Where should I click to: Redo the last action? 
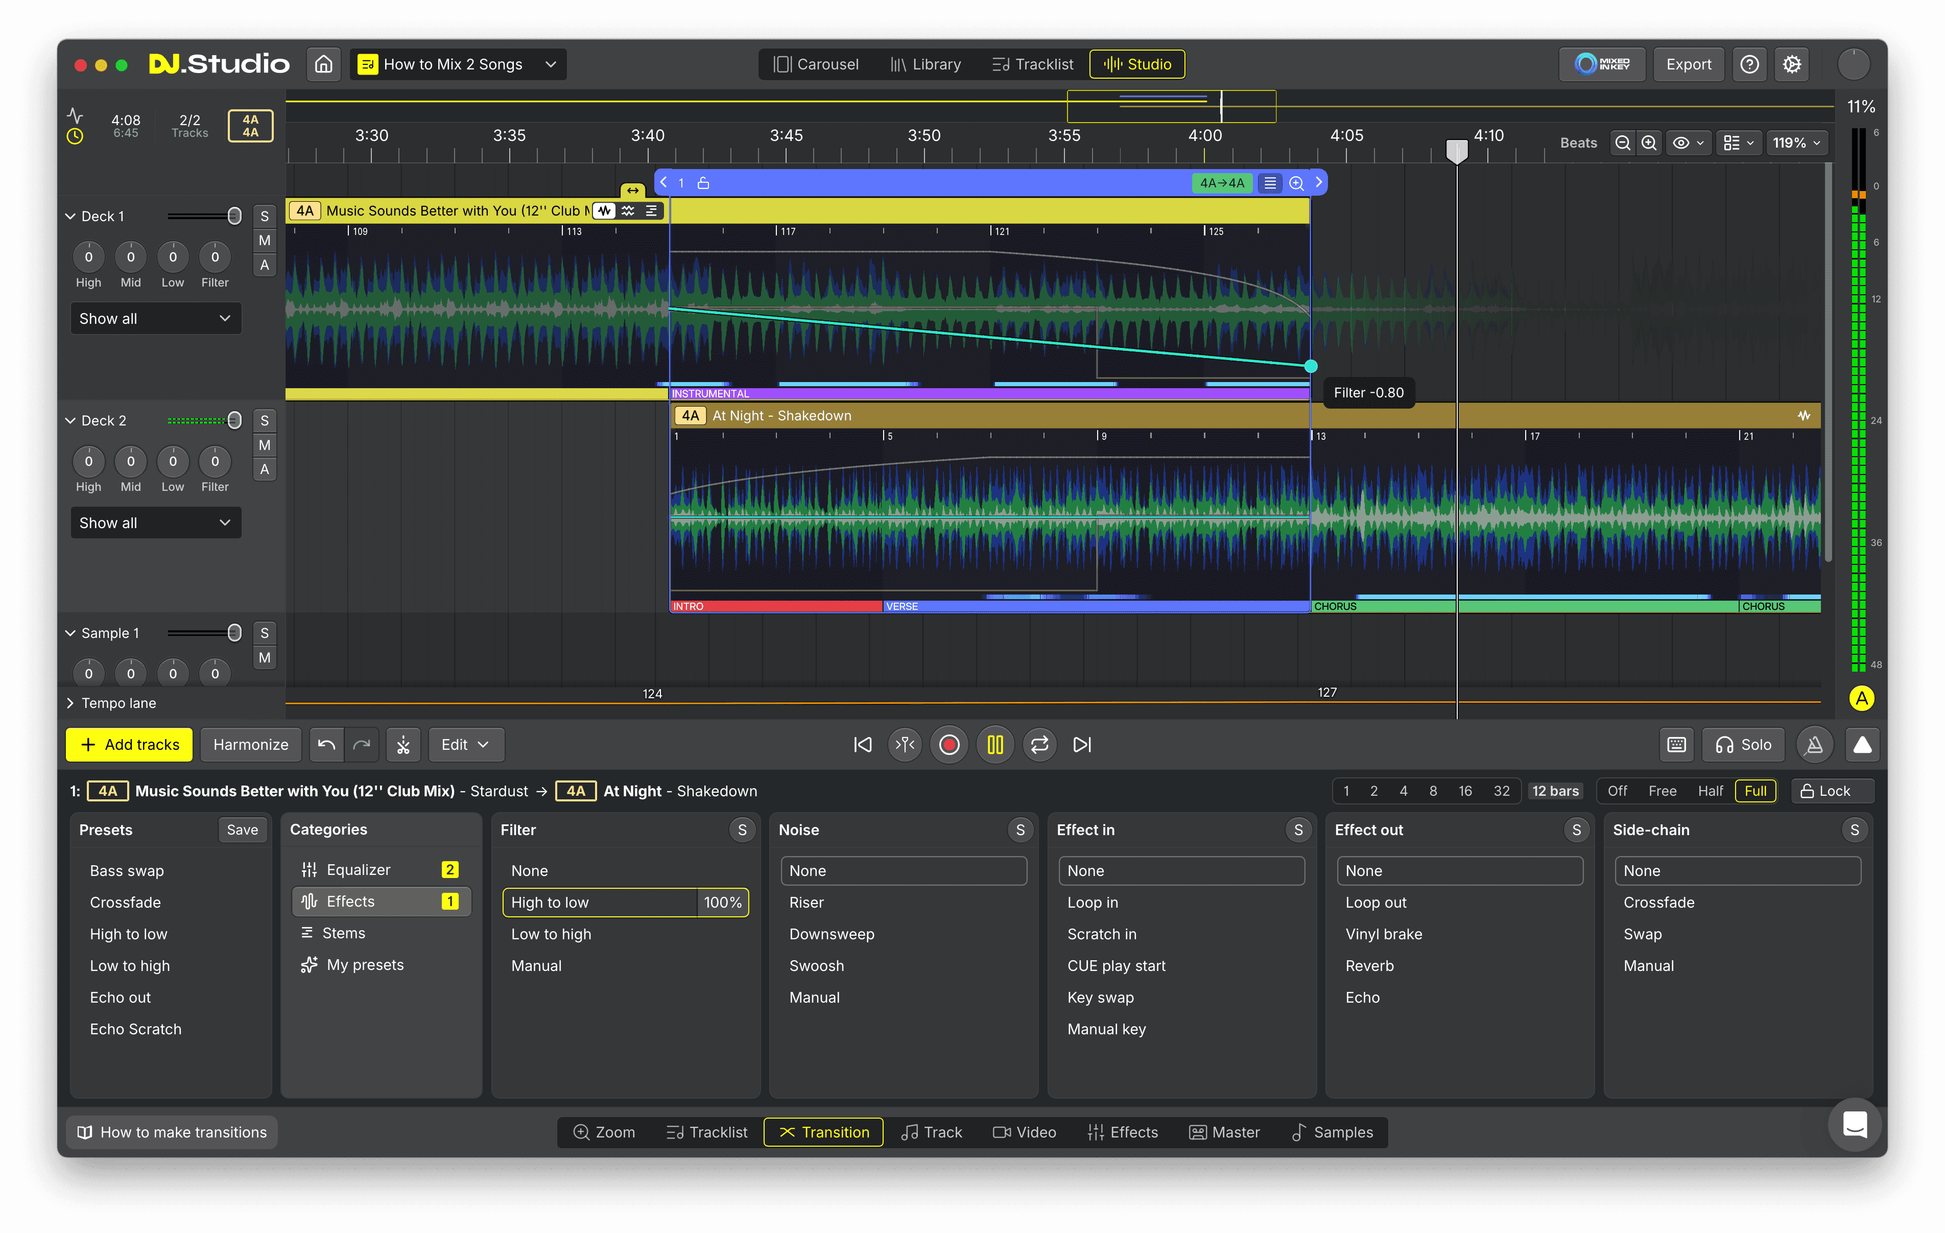click(362, 744)
